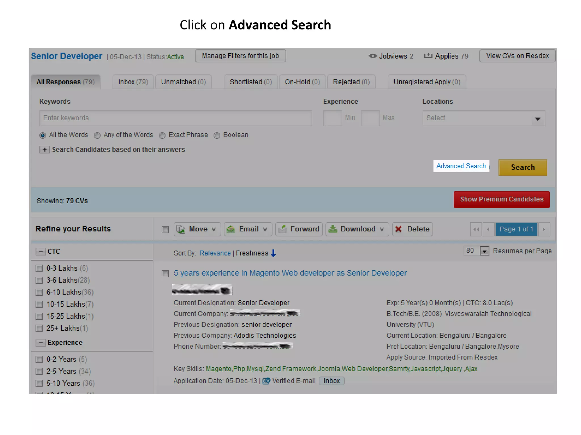This screenshot has height=435, width=581.
Task: Select Any of the Words radio option
Action: point(97,135)
